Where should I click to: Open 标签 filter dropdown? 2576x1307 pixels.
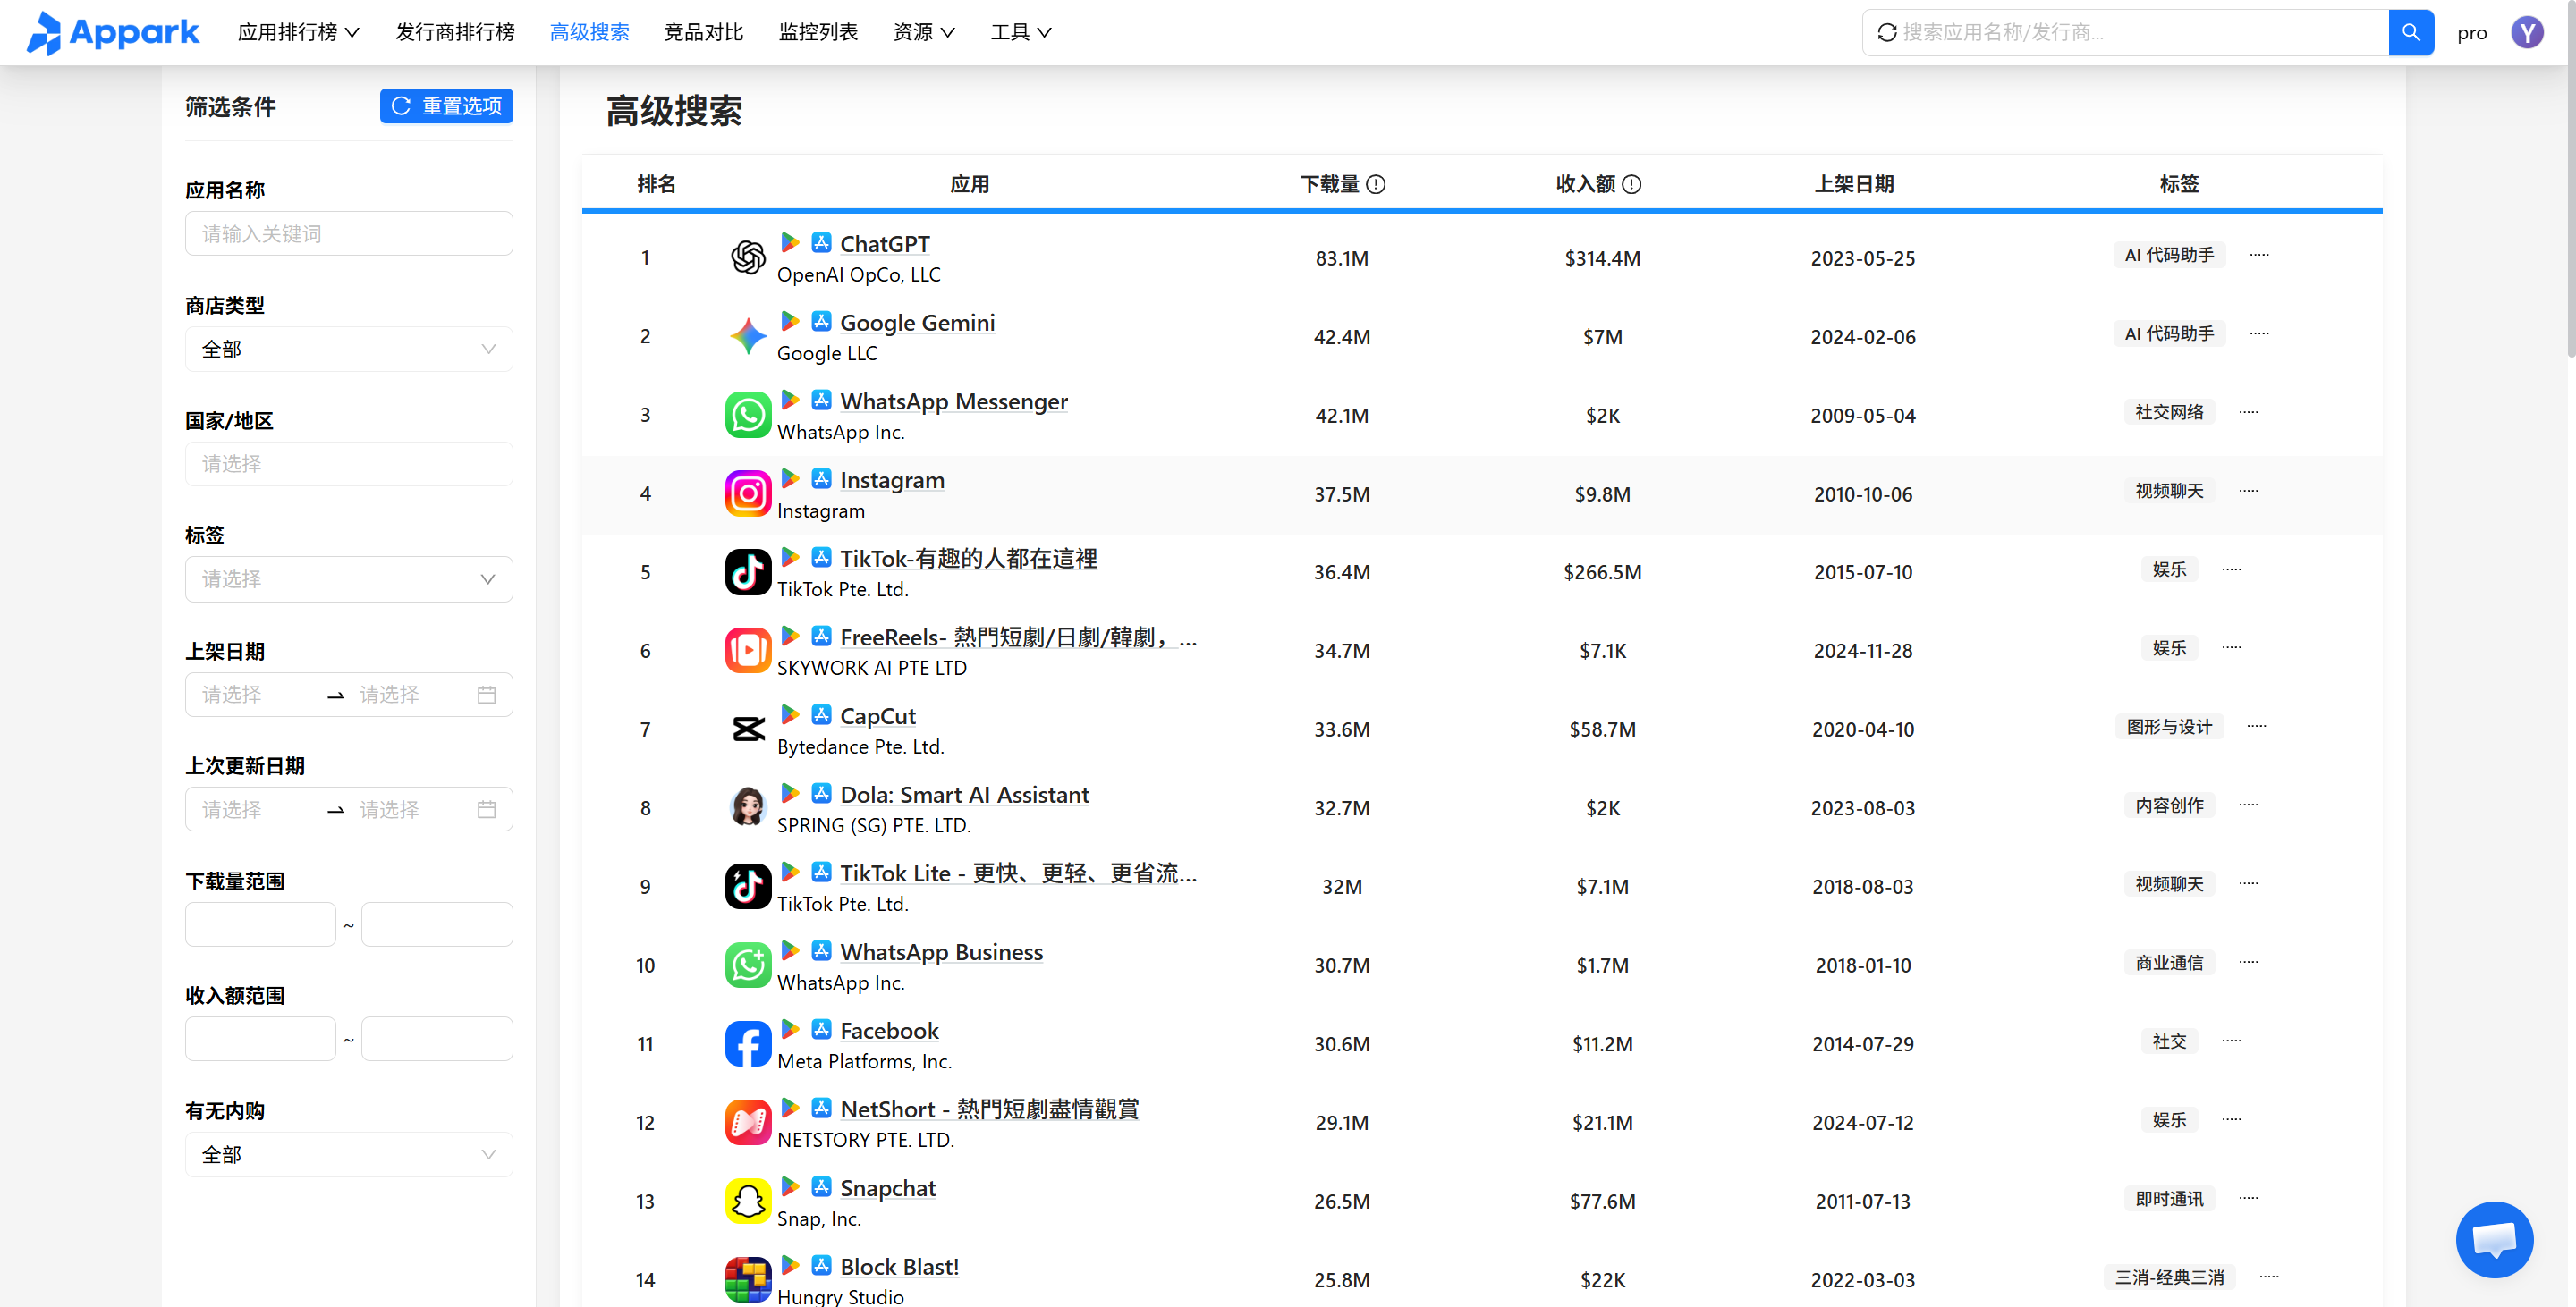tap(348, 579)
